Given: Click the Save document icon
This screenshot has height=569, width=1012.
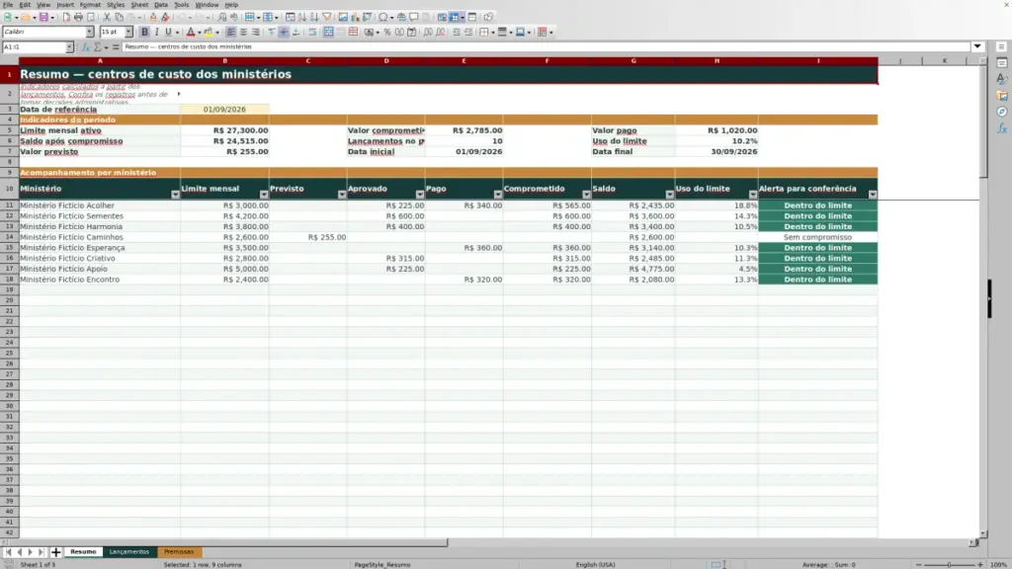Looking at the screenshot, I should (x=43, y=18).
